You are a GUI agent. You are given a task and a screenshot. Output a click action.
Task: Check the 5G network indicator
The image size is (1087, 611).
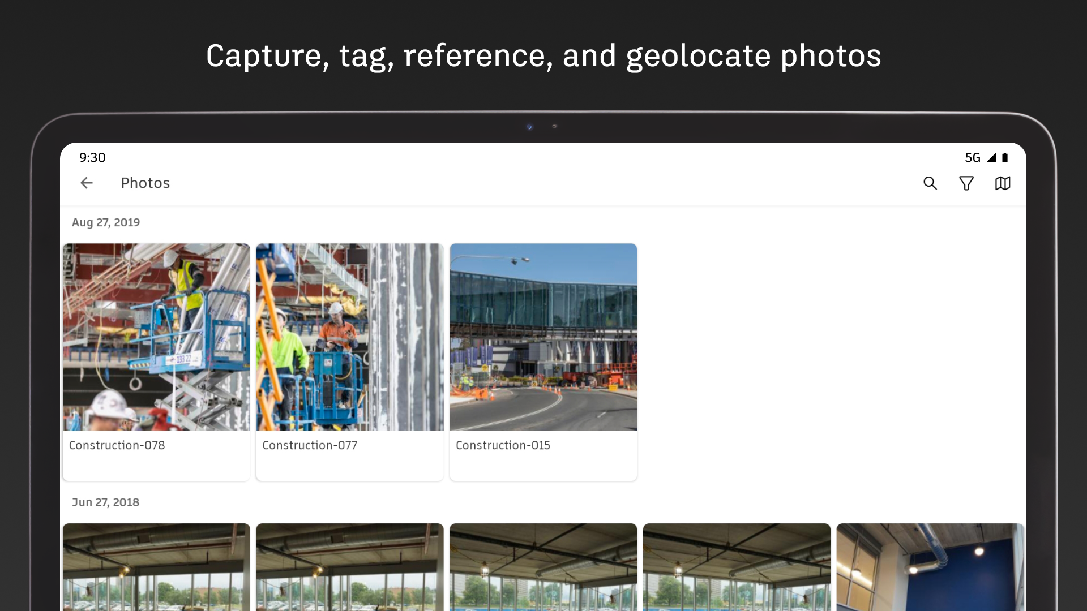(973, 157)
